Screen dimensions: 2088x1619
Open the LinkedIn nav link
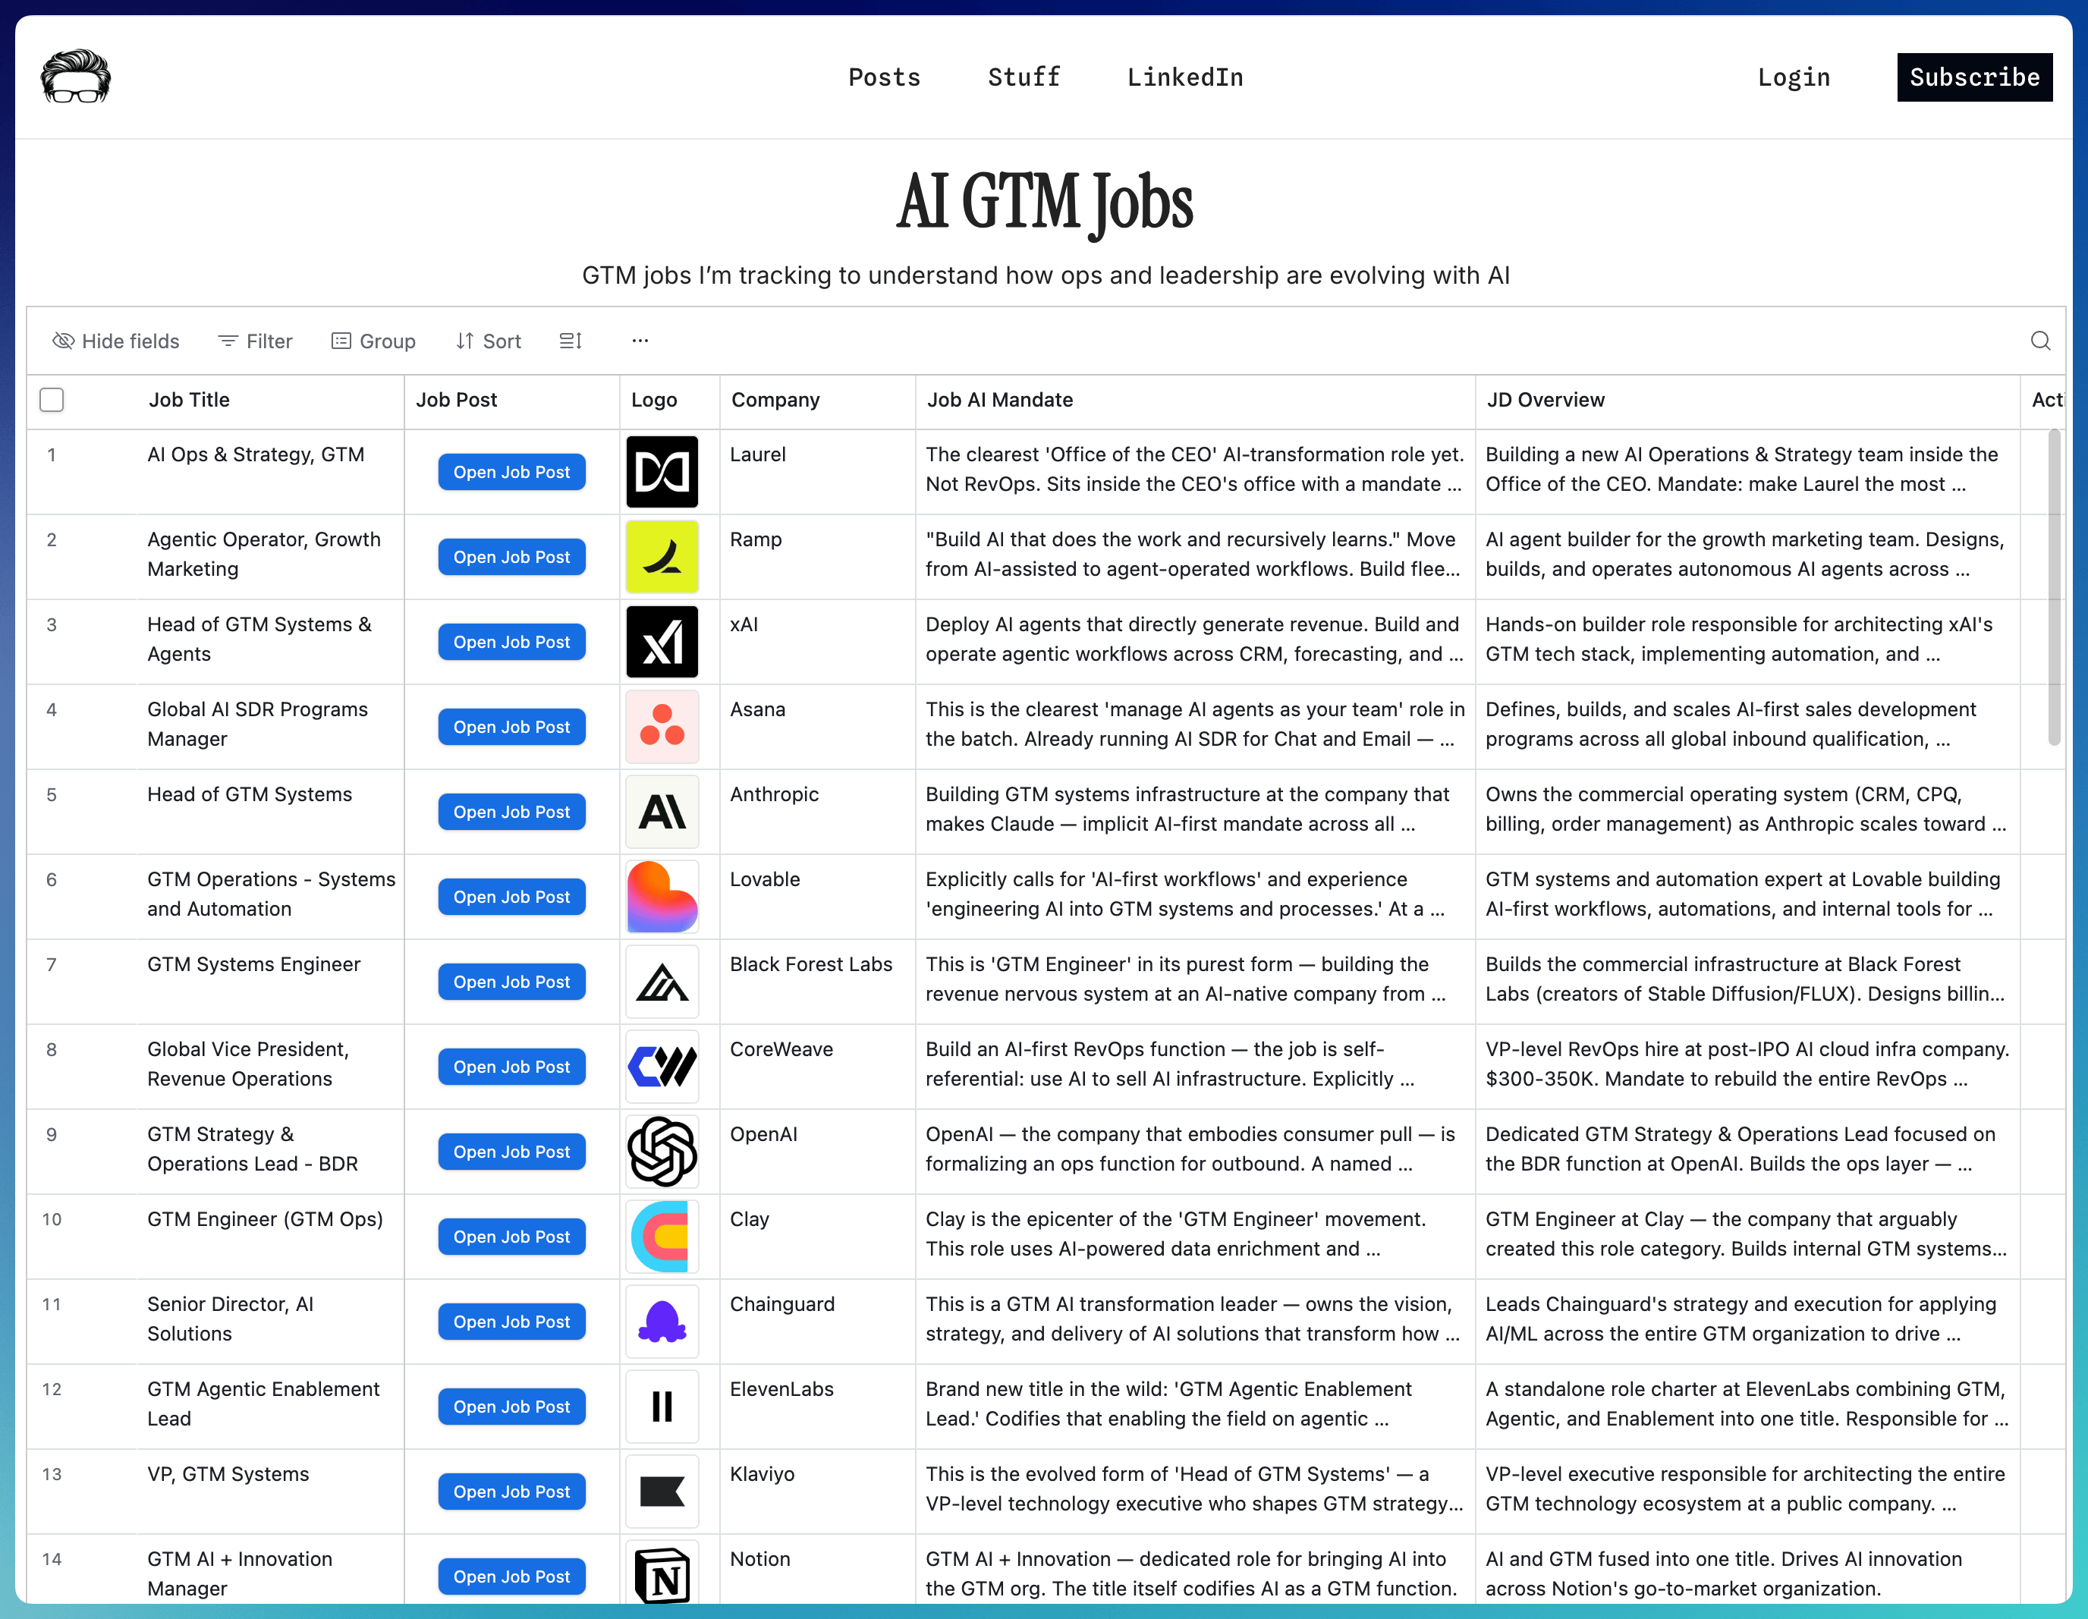click(x=1184, y=77)
